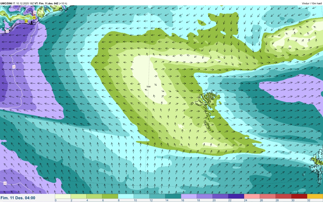
Task: Click the yellow "39" gust marker
Action: [x=34, y=18]
